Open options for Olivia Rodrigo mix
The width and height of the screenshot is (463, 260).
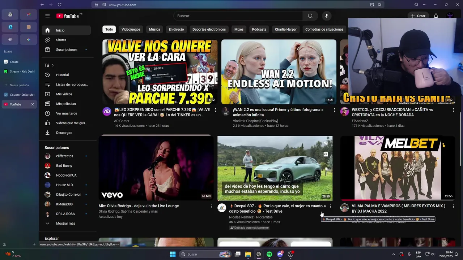(x=212, y=206)
